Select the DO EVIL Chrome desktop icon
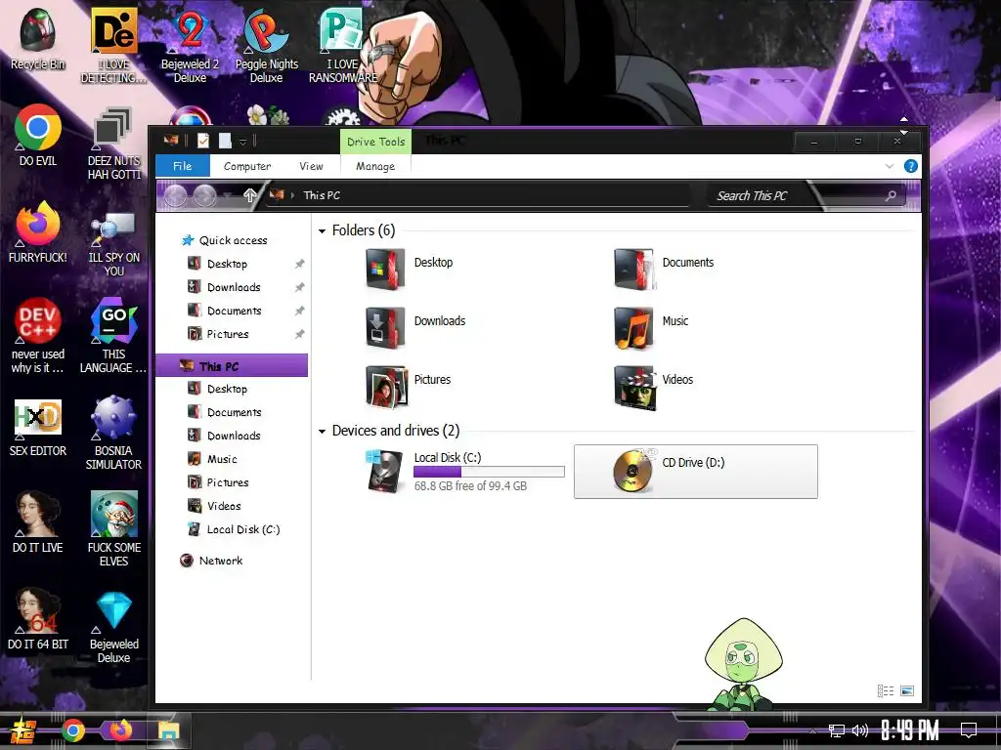 coord(38,135)
